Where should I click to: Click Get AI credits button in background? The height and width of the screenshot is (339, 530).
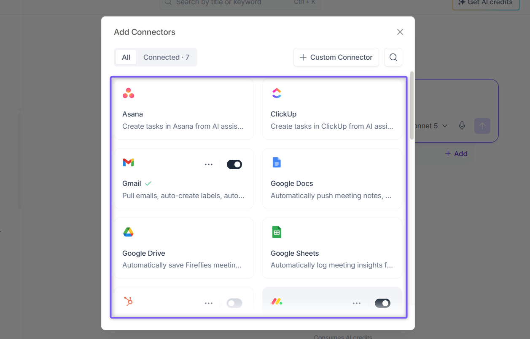point(486,3)
